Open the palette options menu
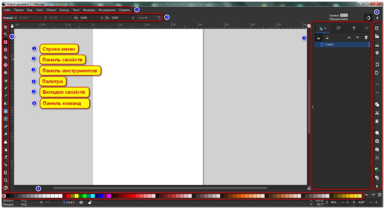Screen dimensions: 384x208 click(x=379, y=195)
